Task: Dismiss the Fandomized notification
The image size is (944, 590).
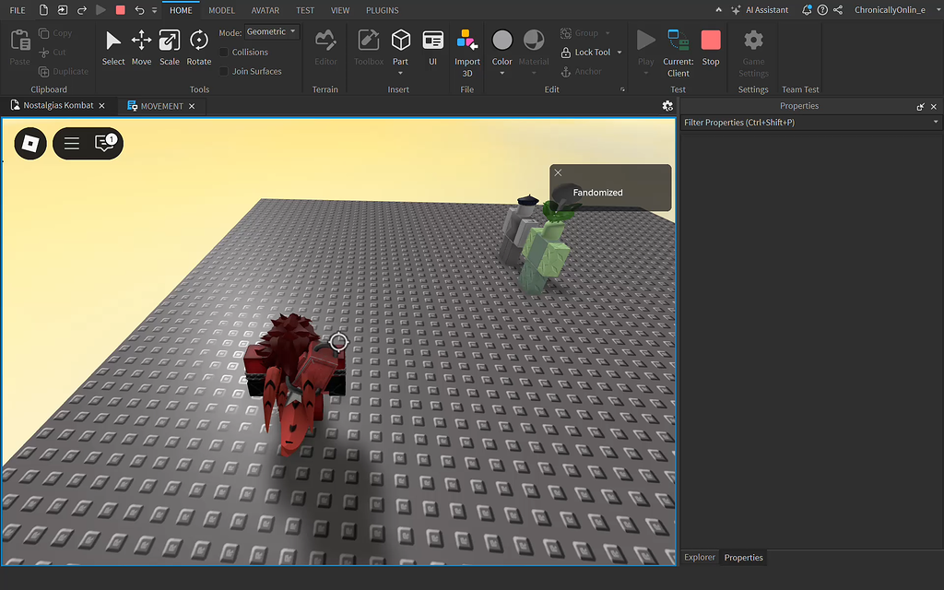Action: click(558, 172)
